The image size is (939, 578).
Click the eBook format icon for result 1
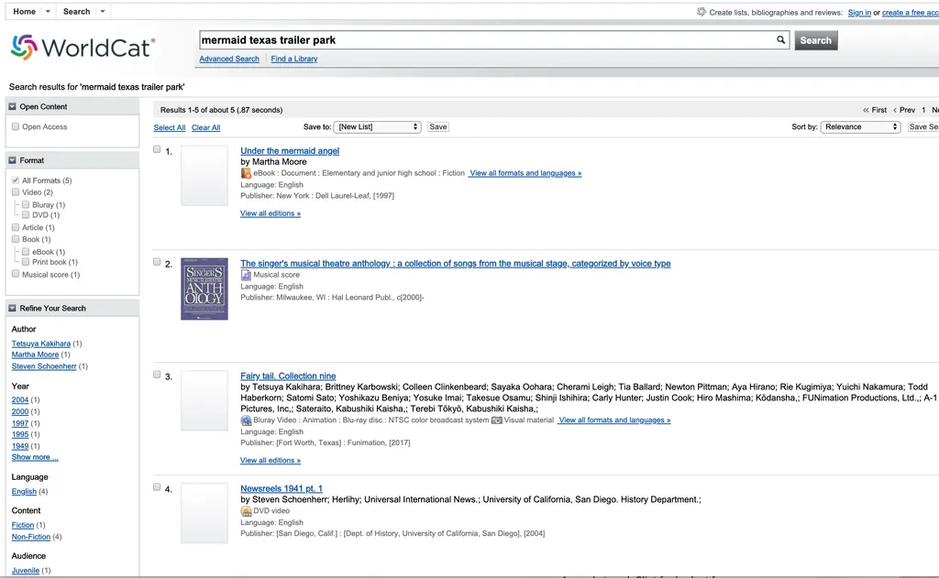(246, 173)
